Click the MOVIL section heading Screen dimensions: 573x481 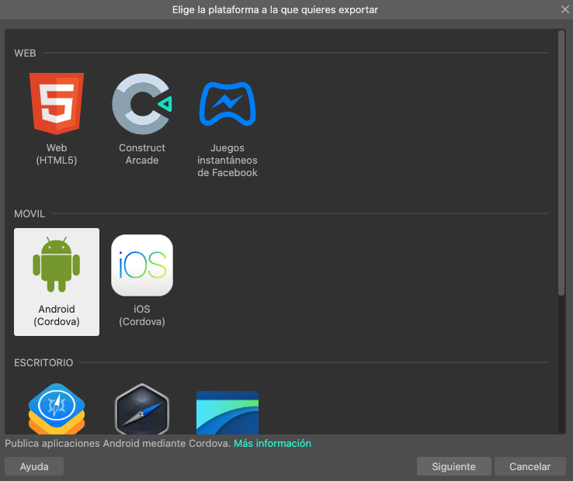tap(30, 213)
